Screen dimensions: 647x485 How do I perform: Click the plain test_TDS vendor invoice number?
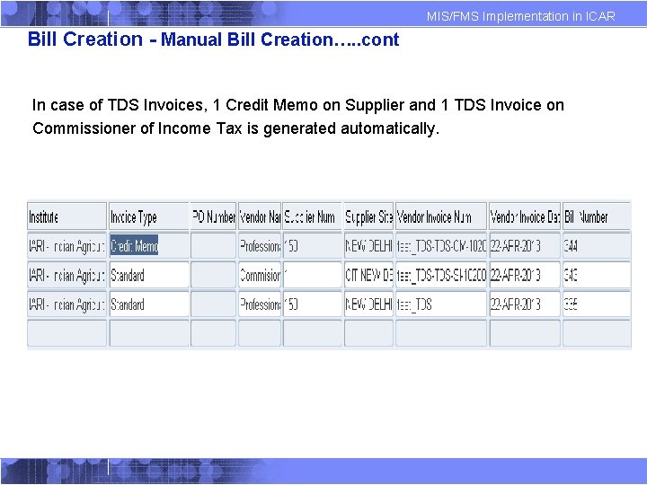tap(441, 304)
